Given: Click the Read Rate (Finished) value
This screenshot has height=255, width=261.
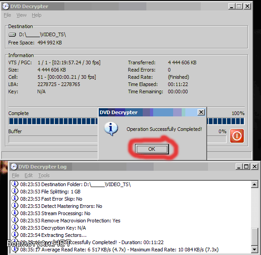Looking at the screenshot, I should [x=179, y=77].
